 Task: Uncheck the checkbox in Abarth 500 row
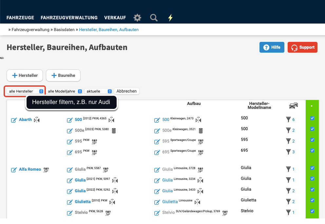(x=312, y=118)
